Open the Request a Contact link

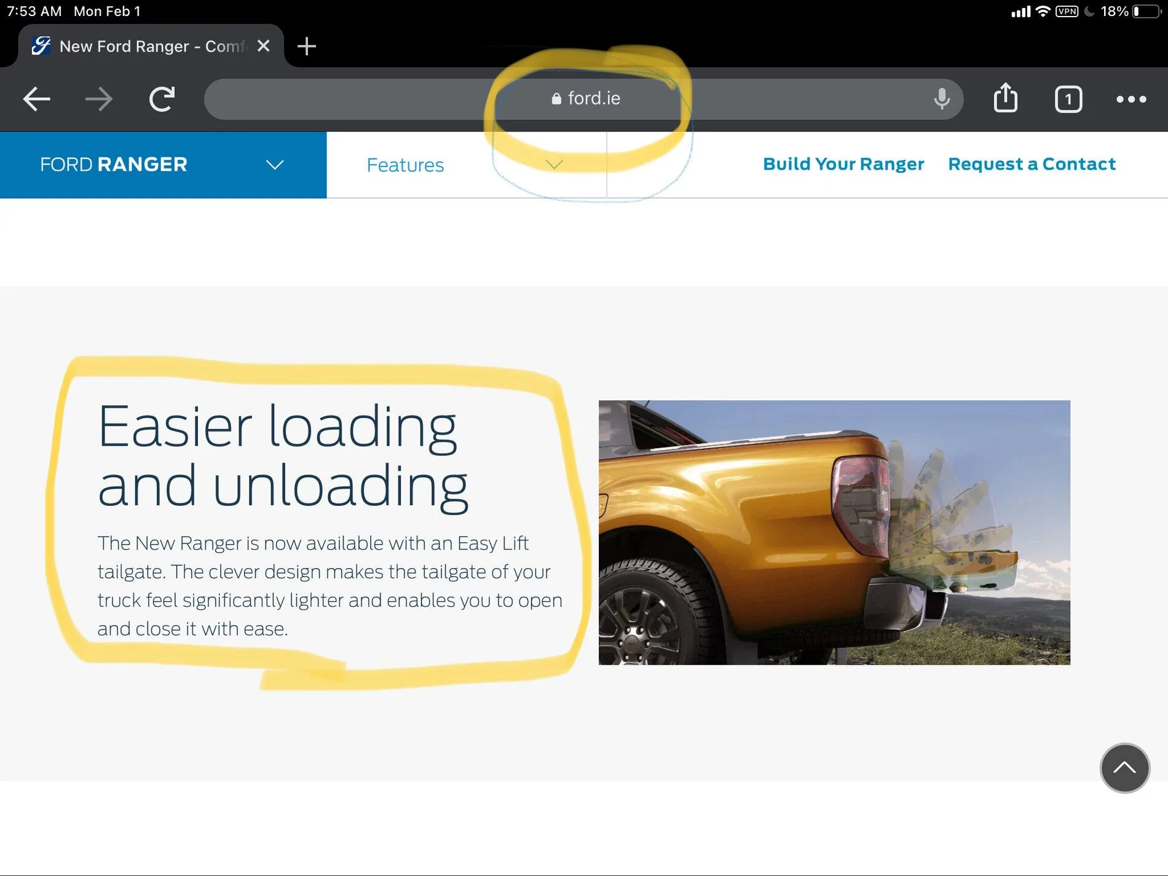1032,164
